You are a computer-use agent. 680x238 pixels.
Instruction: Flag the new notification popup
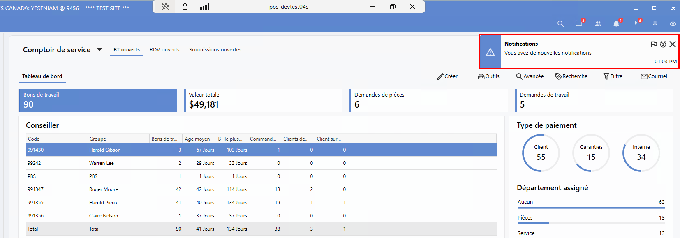coord(654,44)
